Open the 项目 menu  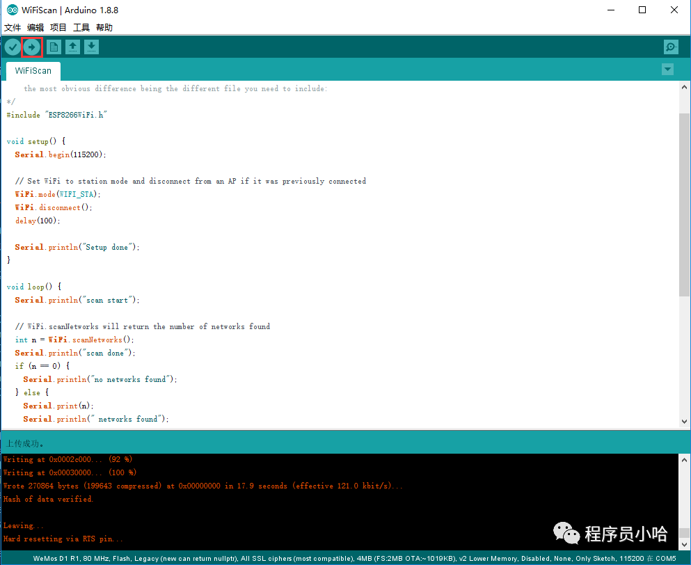point(58,28)
